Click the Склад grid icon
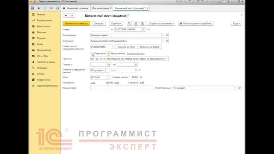This screenshot has width=274, height=154. tap(33, 44)
